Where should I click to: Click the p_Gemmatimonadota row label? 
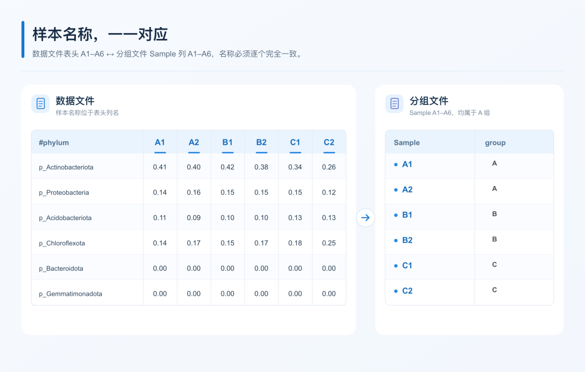click(70, 294)
